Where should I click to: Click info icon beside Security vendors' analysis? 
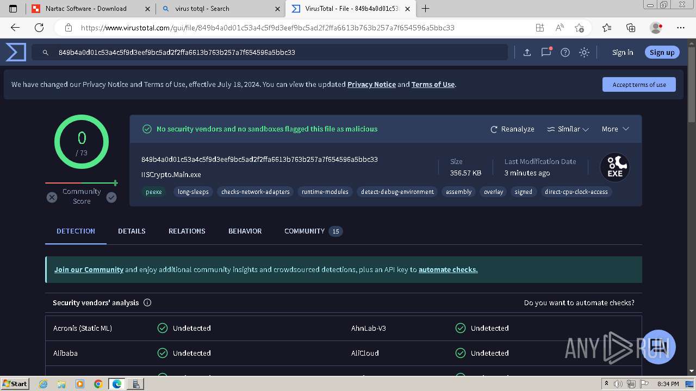tap(147, 302)
